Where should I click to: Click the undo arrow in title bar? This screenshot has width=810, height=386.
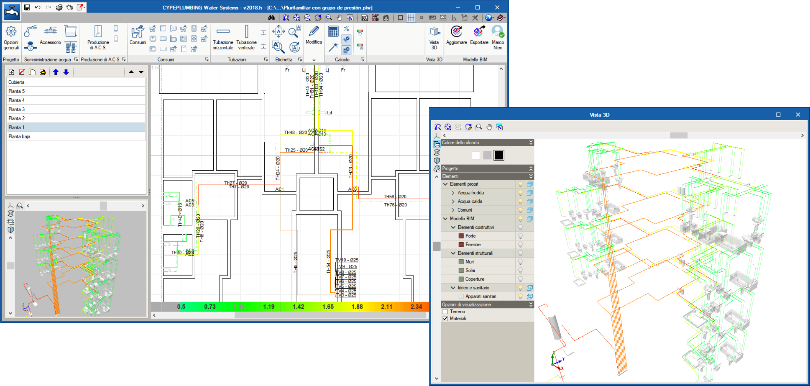click(37, 7)
